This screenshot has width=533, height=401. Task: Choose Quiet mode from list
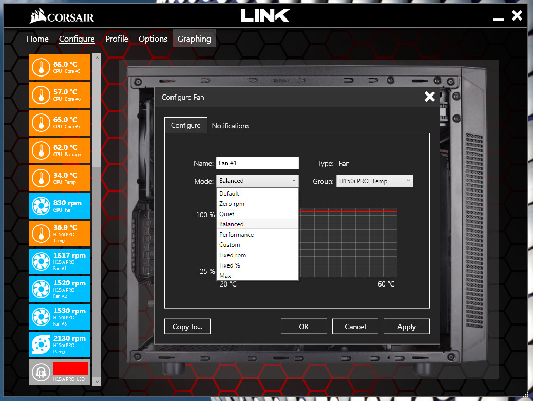click(257, 214)
